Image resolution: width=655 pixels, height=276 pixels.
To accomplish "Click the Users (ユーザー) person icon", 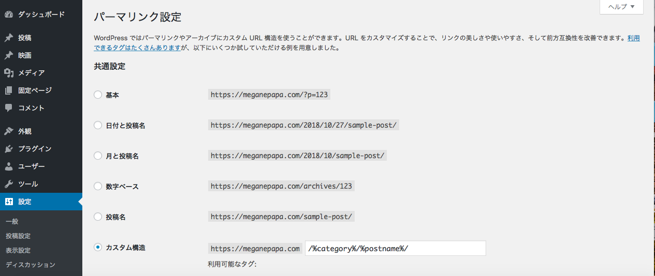I will coord(9,166).
